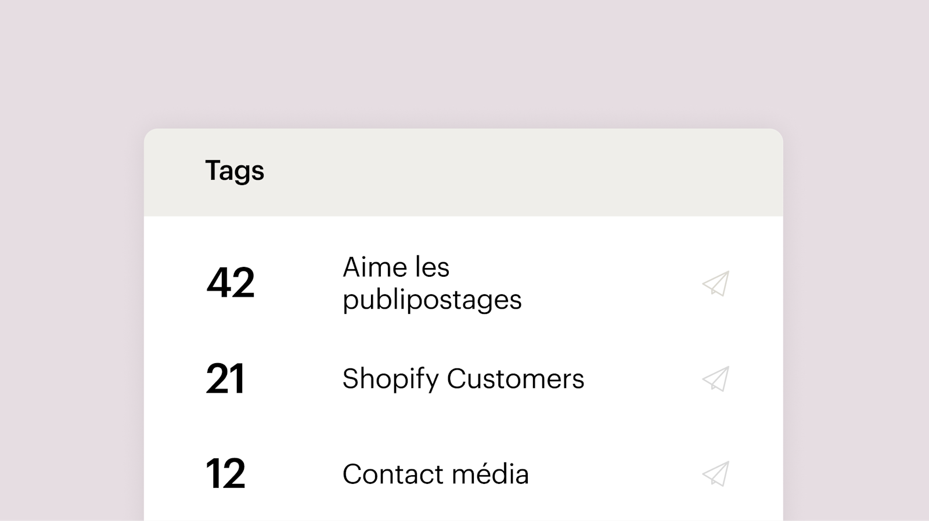Select the 21 contact count

tap(225, 379)
